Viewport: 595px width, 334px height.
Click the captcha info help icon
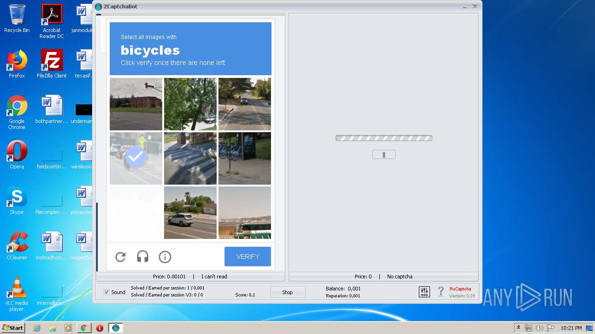[165, 257]
